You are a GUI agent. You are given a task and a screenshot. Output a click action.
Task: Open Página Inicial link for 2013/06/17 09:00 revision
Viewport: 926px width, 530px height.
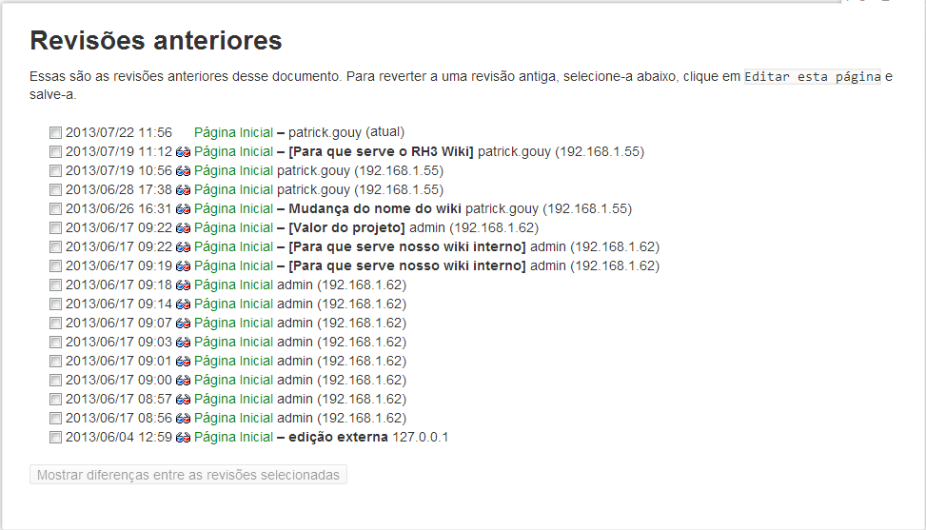233,381
